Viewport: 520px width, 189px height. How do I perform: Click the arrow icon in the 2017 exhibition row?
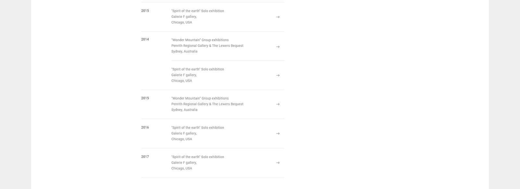click(x=278, y=163)
